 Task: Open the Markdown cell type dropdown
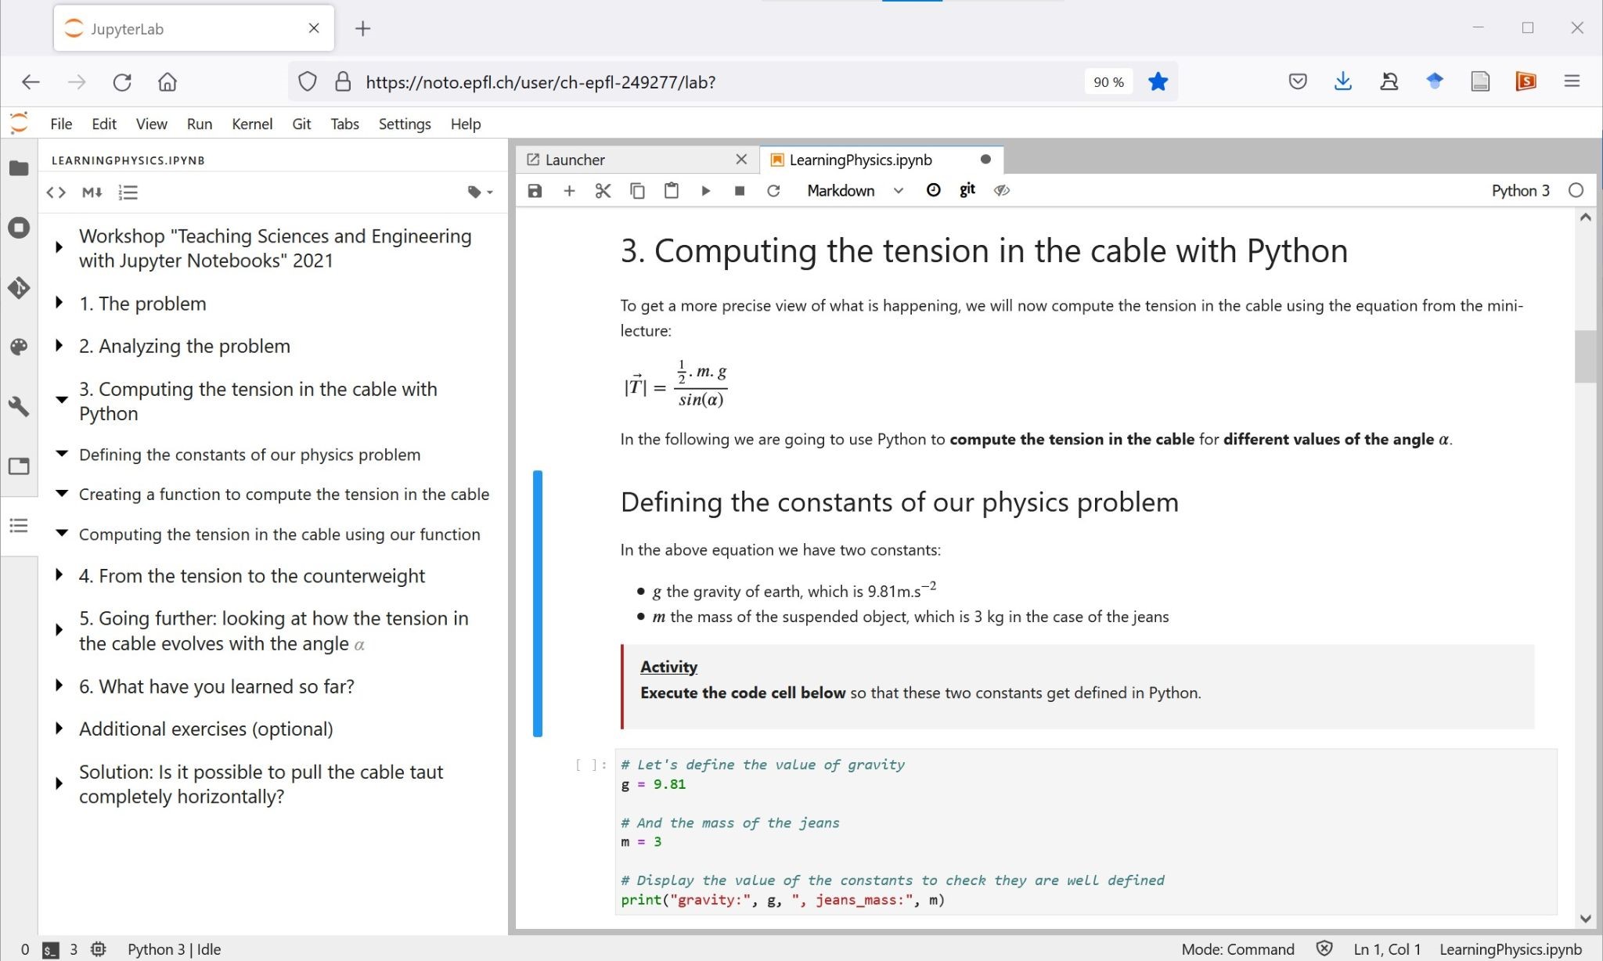coord(855,191)
